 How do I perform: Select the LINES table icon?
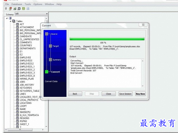[x=17, y=94]
